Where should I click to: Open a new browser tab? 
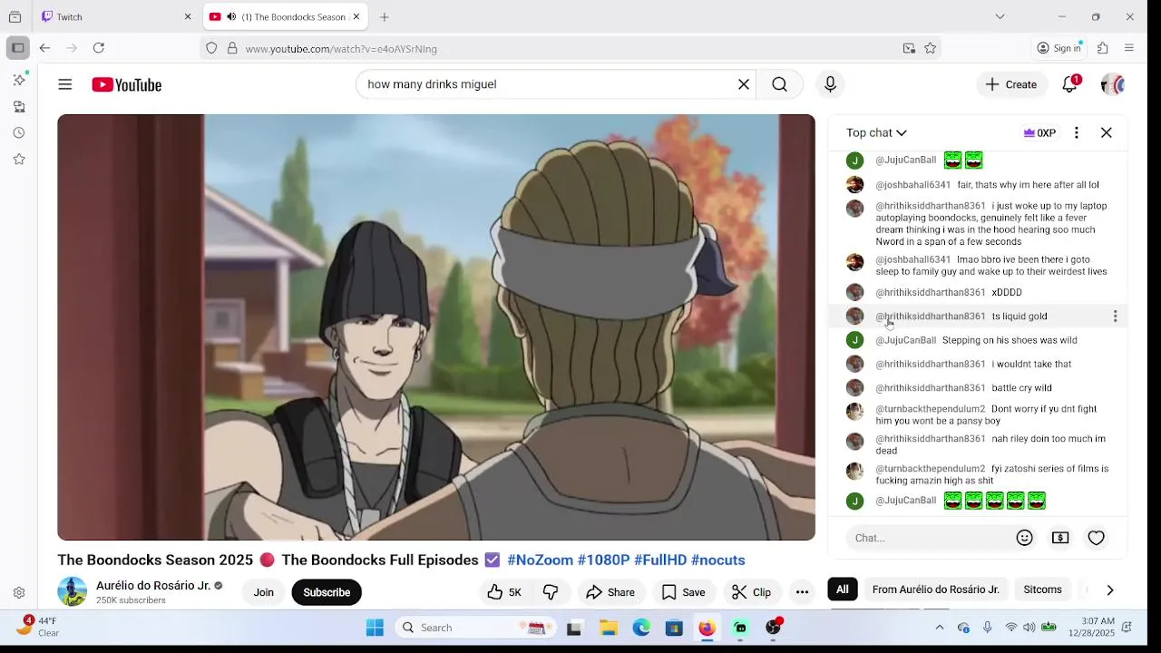tap(385, 16)
